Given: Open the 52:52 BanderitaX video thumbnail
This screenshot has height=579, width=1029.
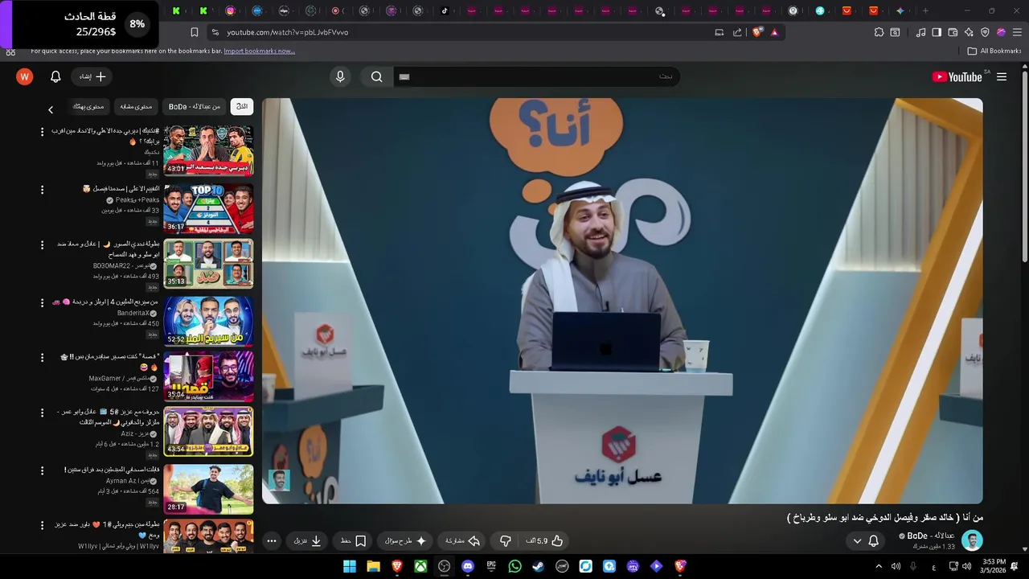Looking at the screenshot, I should 208,321.
